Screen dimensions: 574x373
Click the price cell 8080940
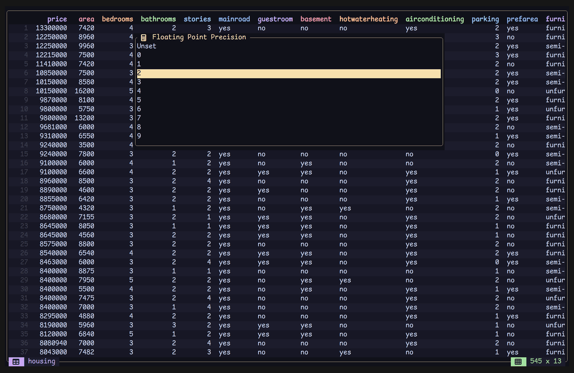pyautogui.click(x=54, y=343)
